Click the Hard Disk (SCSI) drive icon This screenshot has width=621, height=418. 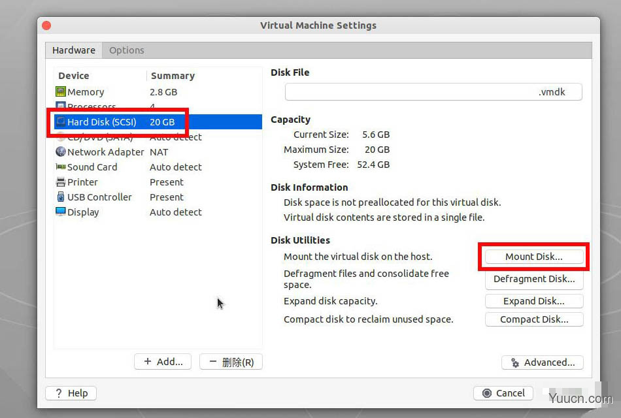[61, 121]
